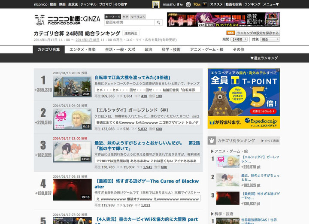The height and width of the screenshot is (224, 309).
Task: Select the アニメ・ゲーム・絵 tab
Action: click(x=206, y=49)
